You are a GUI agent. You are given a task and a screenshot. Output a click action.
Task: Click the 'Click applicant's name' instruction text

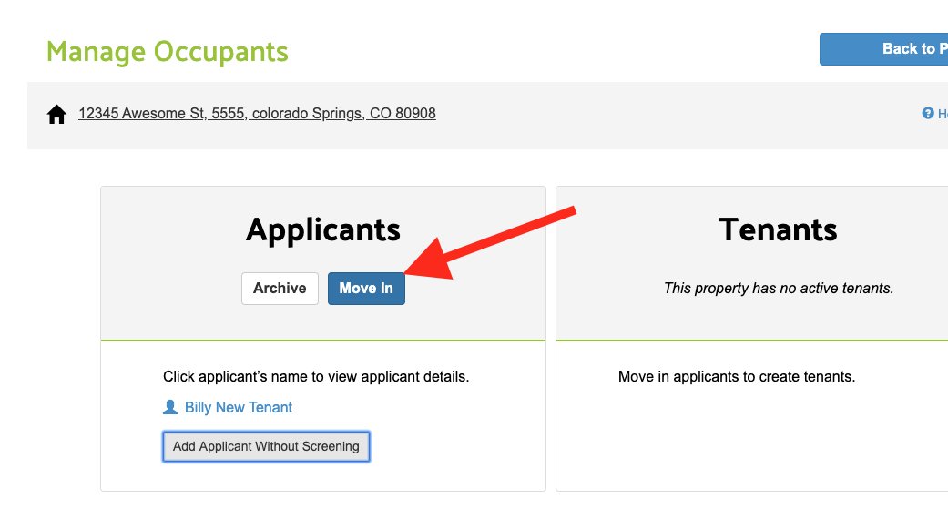tap(316, 376)
